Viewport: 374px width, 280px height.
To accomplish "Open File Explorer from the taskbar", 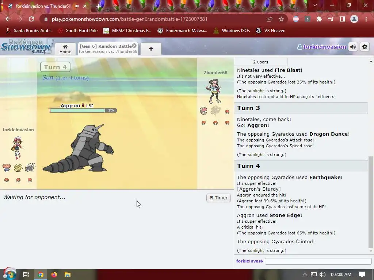I will [68, 275].
